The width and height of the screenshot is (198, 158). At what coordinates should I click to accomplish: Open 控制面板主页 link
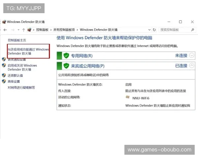point(17,40)
